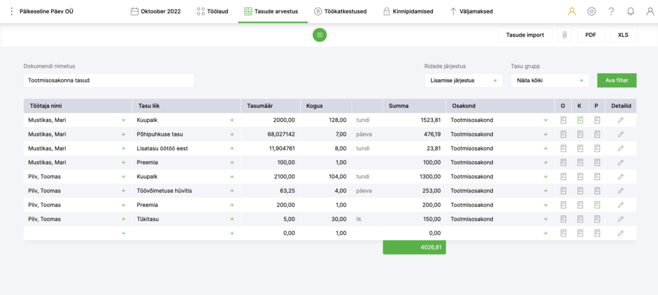Expand Tasu liik dropdown for Tükitasu
This screenshot has height=295, width=658.
(x=232, y=219)
